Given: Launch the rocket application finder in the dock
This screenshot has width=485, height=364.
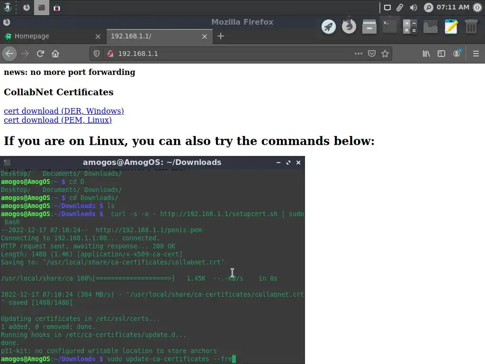Looking at the screenshot, I should tap(329, 27).
